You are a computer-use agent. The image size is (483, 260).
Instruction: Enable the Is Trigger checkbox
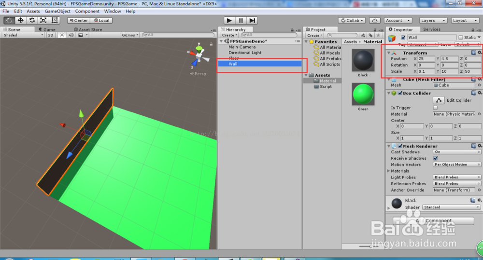pyautogui.click(x=435, y=108)
